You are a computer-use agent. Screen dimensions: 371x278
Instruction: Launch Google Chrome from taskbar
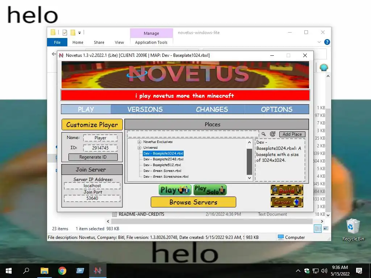click(x=62, y=271)
